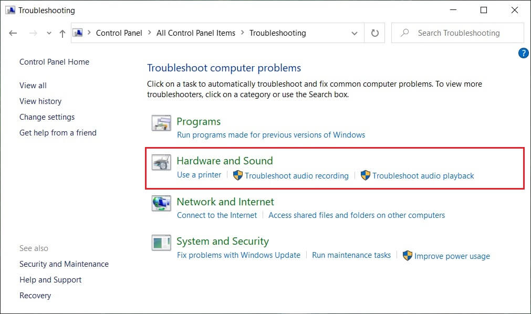Image resolution: width=531 pixels, height=314 pixels.
Task: Click Change settings in the left pane
Action: pos(47,117)
